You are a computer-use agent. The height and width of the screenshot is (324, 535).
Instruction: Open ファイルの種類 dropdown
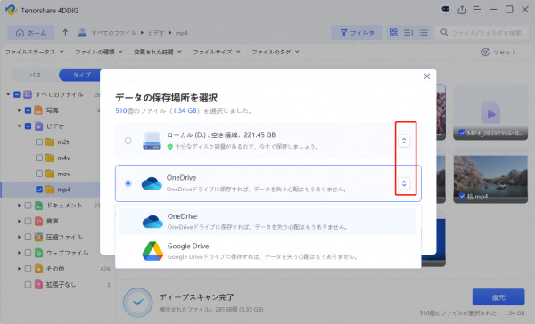point(99,52)
